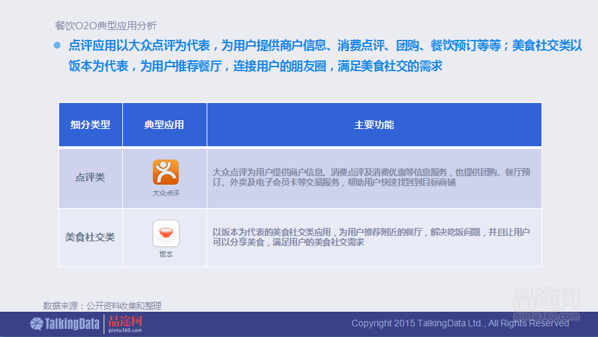Select the 典型应用 column header
This screenshot has width=598, height=337.
click(164, 125)
